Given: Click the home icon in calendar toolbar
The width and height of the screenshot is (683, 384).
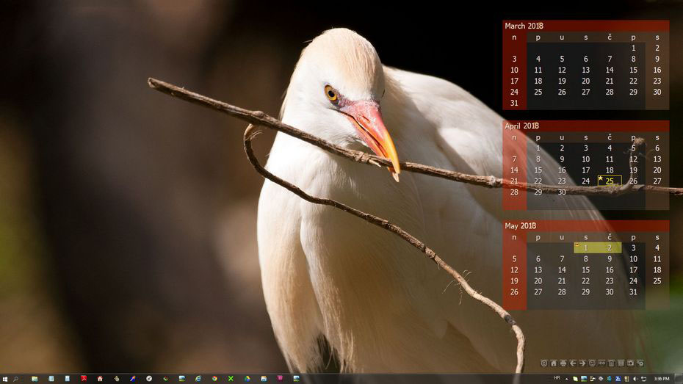Looking at the screenshot, I should 554,363.
